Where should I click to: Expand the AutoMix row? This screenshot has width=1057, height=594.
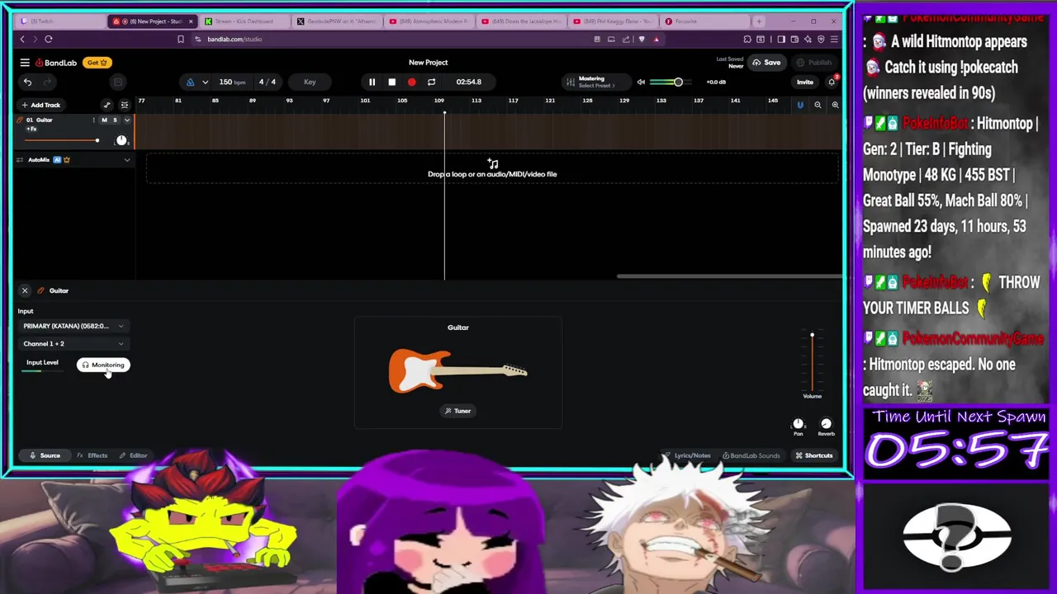point(126,160)
